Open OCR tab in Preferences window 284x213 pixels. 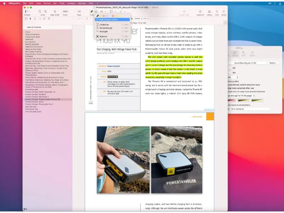point(244,54)
